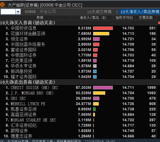This screenshot has width=160, height=142.
Task: Open the stock code dropdown arrow
Action: pos(18,12)
